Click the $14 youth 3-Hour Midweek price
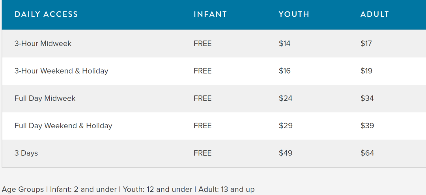Viewport: 426px width, 195px height. (x=284, y=44)
